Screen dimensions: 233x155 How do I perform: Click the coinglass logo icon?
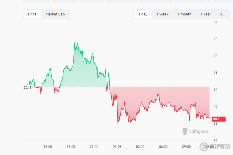click(185, 131)
